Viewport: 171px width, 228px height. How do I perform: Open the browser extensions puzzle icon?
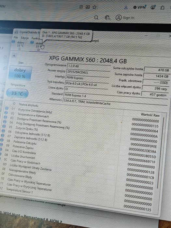pyautogui.click(x=162, y=7)
